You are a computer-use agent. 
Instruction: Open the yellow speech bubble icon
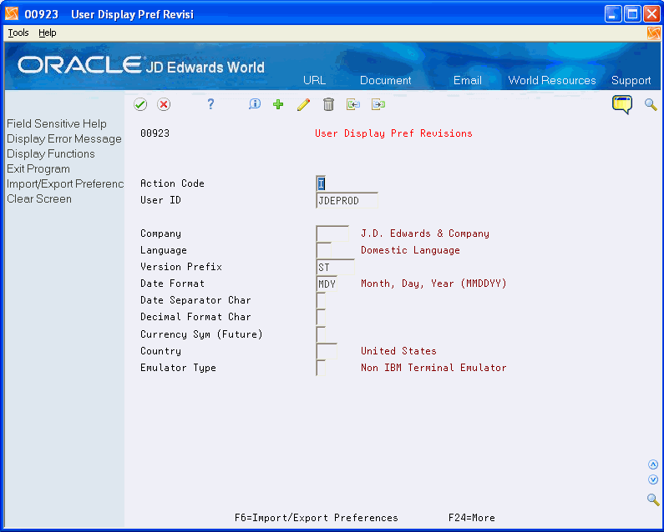tap(622, 104)
